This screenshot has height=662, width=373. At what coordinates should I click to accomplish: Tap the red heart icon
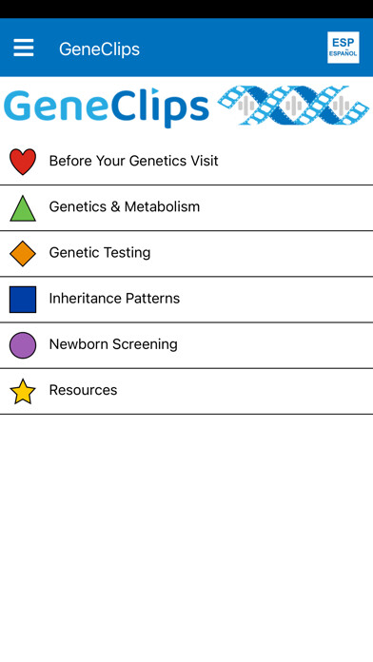[x=23, y=162]
